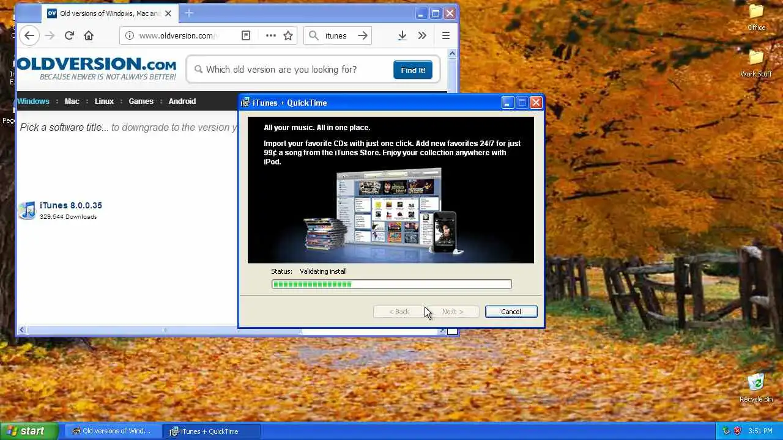Open a new browser tab
Screen dimensions: 783x440
click(189, 13)
